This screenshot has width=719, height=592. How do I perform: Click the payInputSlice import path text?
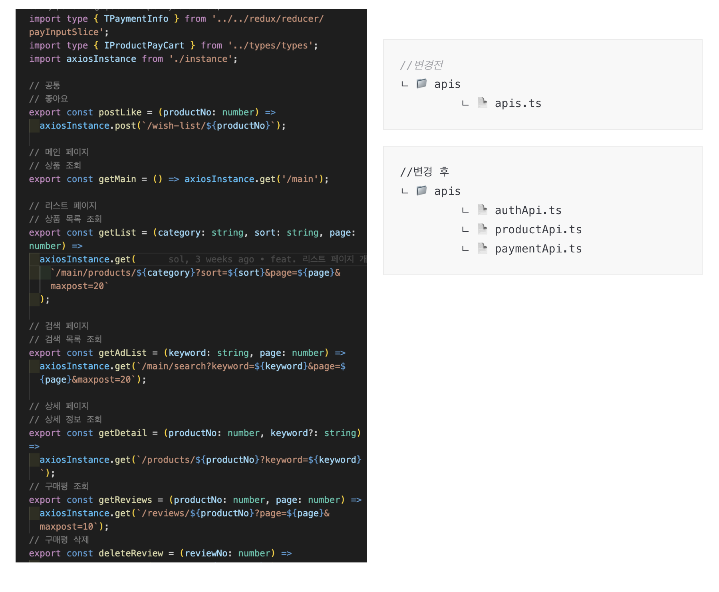tap(64, 32)
